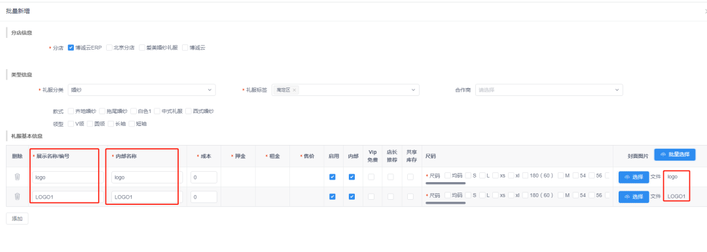Uncheck 内部 in the LOGO1 row
Viewport: 707px width, 252px height.
352,197
